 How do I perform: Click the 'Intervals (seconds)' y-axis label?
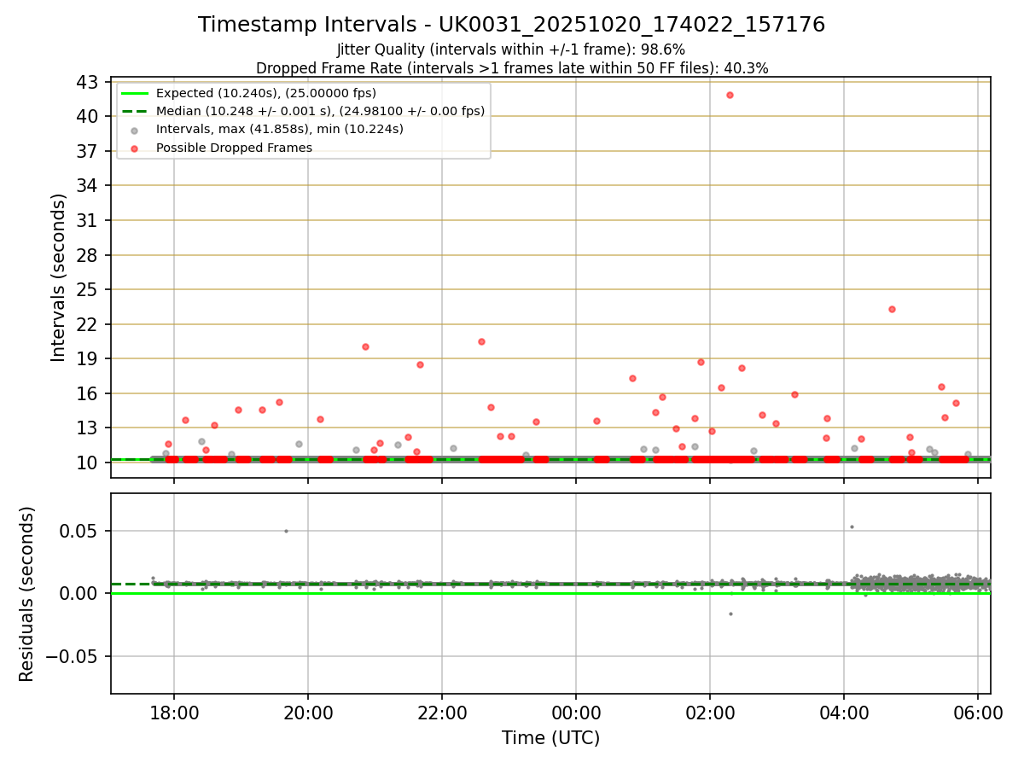pos(58,277)
